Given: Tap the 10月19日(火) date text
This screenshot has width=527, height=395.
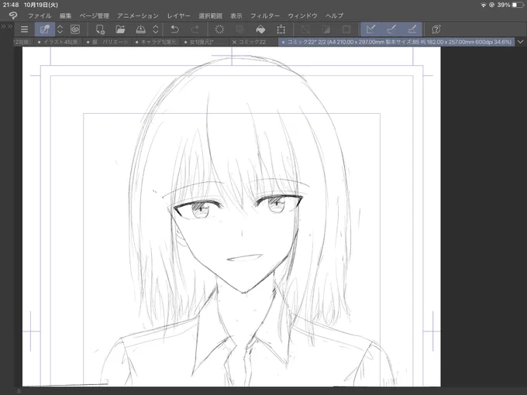Looking at the screenshot, I should [x=41, y=5].
